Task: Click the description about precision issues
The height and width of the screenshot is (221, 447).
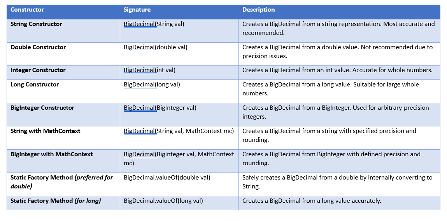Action: 337,52
